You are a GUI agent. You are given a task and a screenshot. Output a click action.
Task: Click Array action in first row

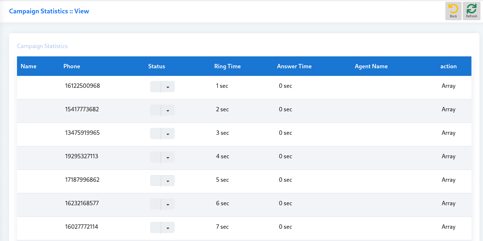click(448, 86)
